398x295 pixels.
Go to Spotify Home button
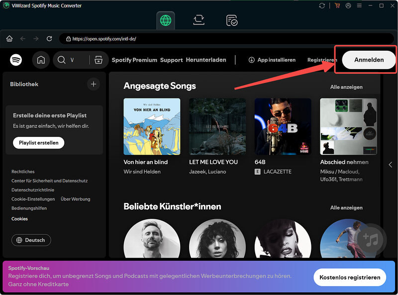[x=41, y=60]
